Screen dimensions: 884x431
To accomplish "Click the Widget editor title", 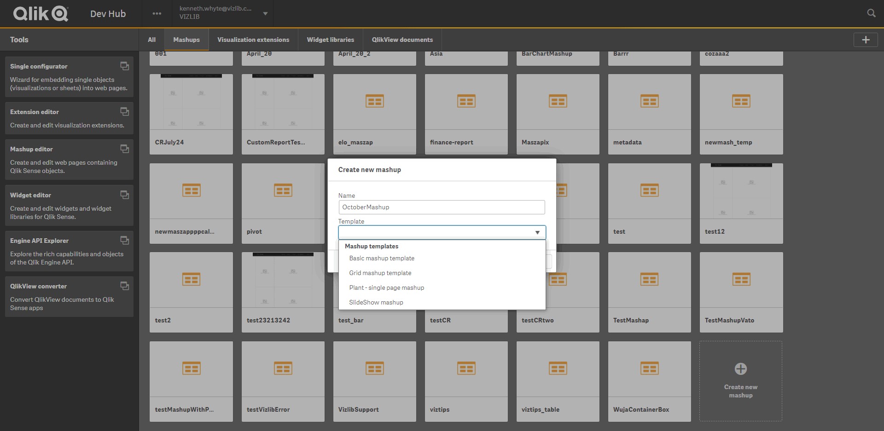I will [x=30, y=195].
